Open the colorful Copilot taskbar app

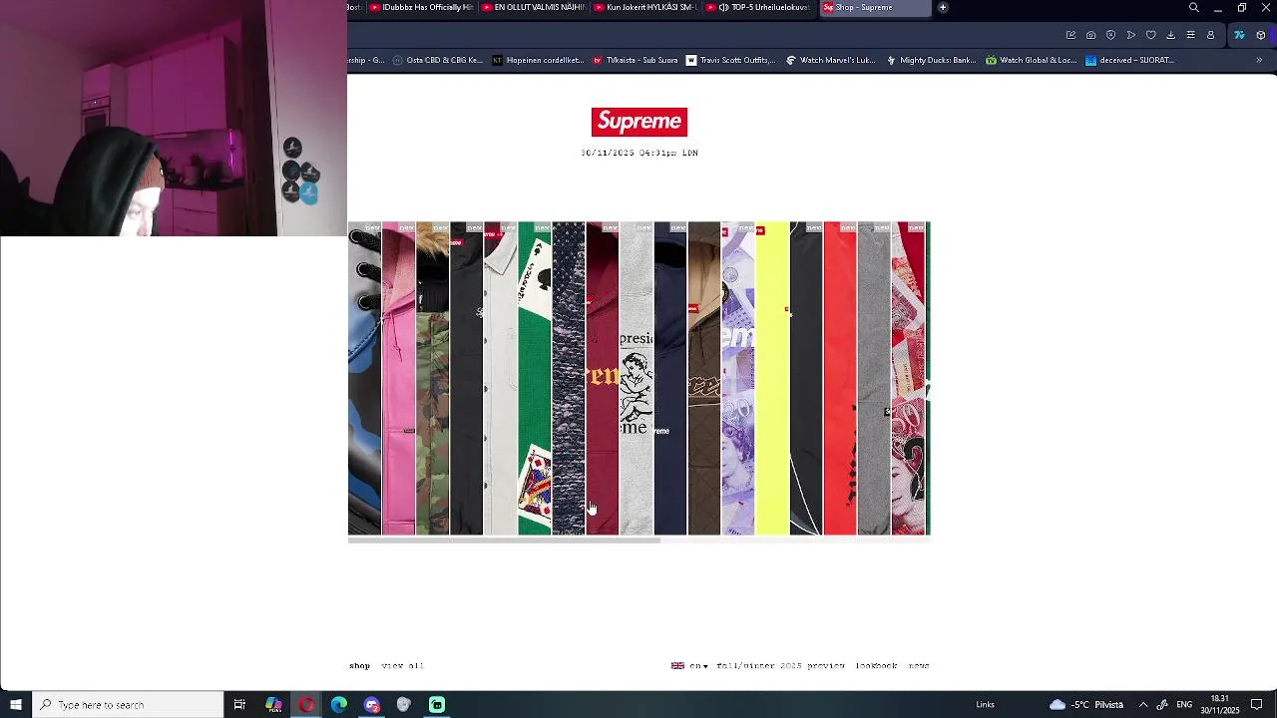click(273, 704)
